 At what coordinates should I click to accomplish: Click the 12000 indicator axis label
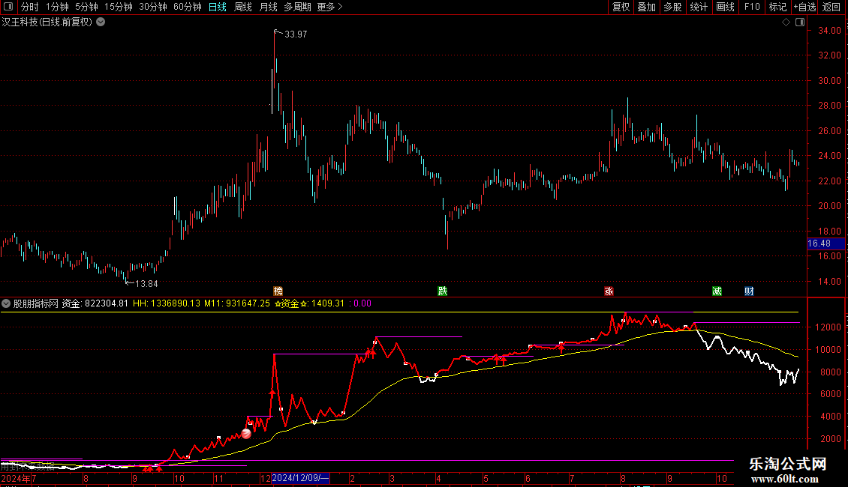click(829, 327)
